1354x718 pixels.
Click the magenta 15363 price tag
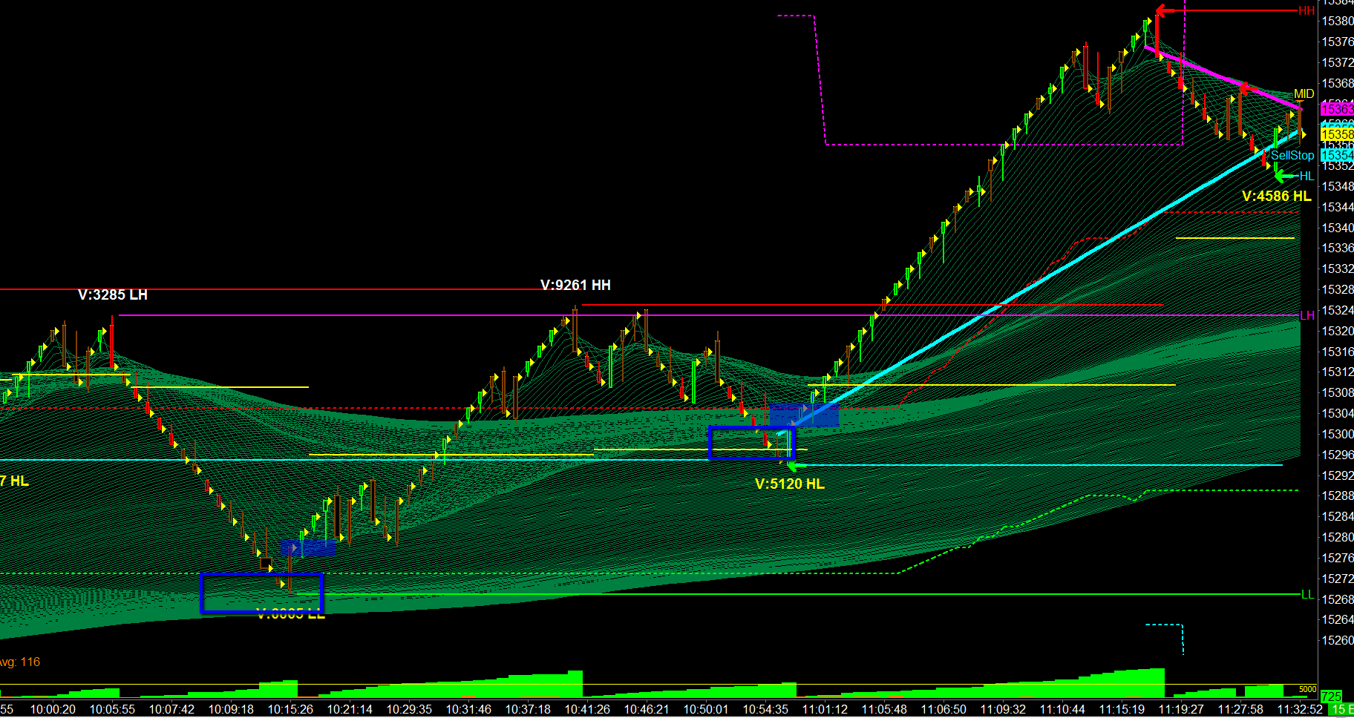pos(1337,109)
